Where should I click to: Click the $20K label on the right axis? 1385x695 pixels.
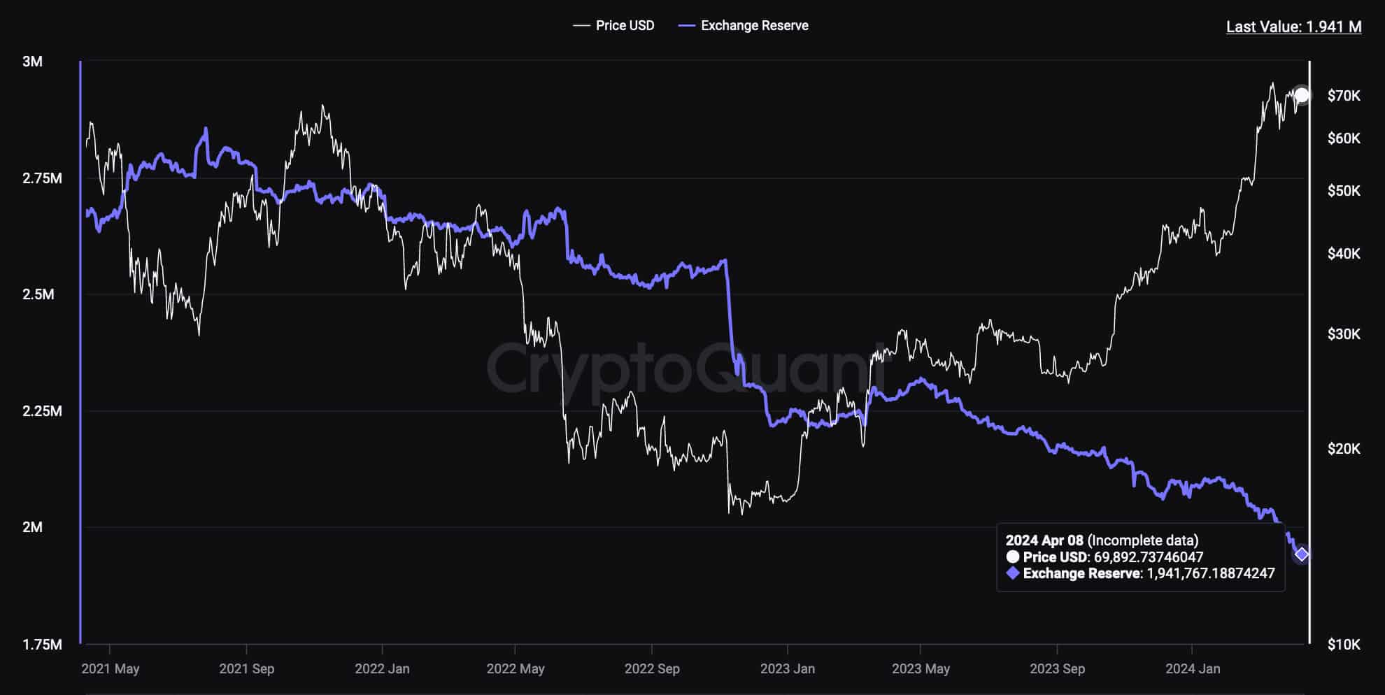(x=1344, y=448)
